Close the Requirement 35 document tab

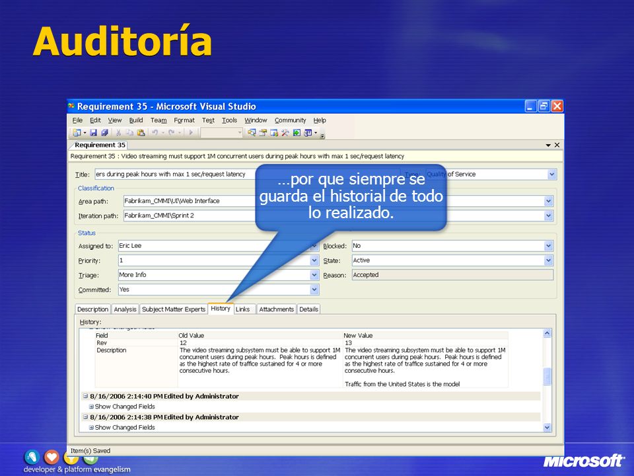coord(557,145)
